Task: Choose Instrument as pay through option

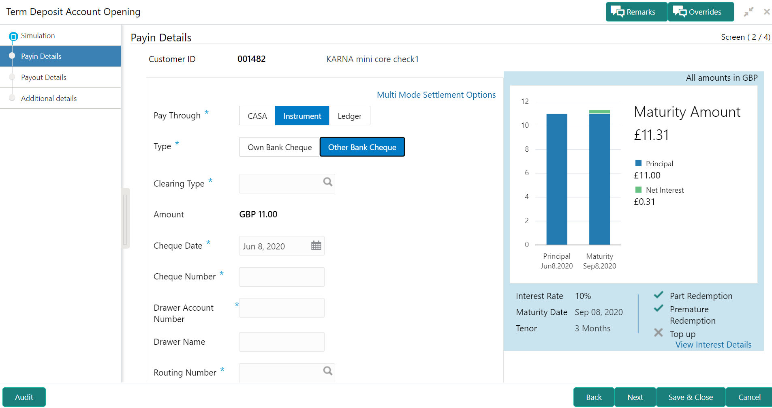Action: (x=302, y=116)
